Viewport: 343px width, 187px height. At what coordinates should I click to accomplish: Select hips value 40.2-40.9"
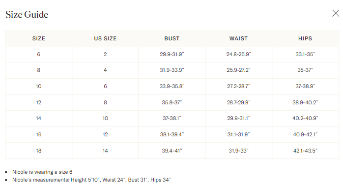pyautogui.click(x=305, y=119)
